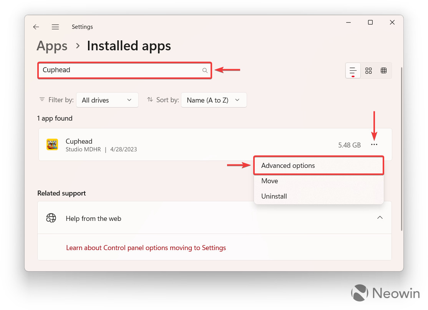Image resolution: width=428 pixels, height=310 pixels.
Task: Select Move from the context menu
Action: coord(319,181)
